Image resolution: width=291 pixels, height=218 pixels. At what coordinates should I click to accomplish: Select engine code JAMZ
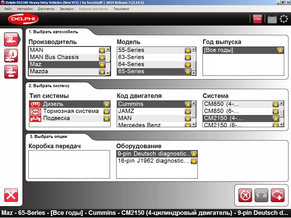154,111
